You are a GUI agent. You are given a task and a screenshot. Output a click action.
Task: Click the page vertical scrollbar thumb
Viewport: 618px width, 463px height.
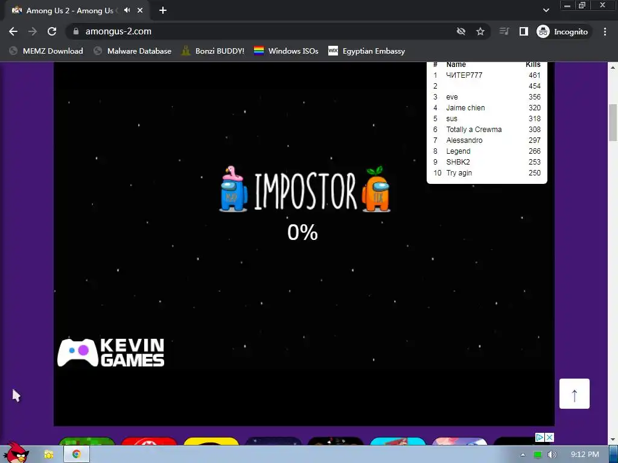(613, 122)
